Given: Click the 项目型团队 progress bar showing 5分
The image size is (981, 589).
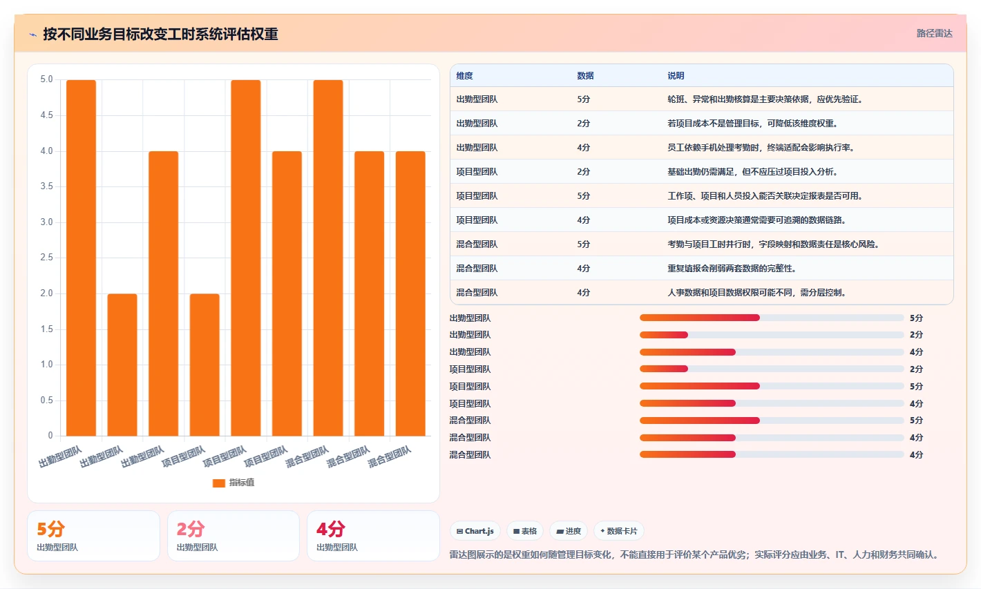Looking at the screenshot, I should tap(772, 386).
